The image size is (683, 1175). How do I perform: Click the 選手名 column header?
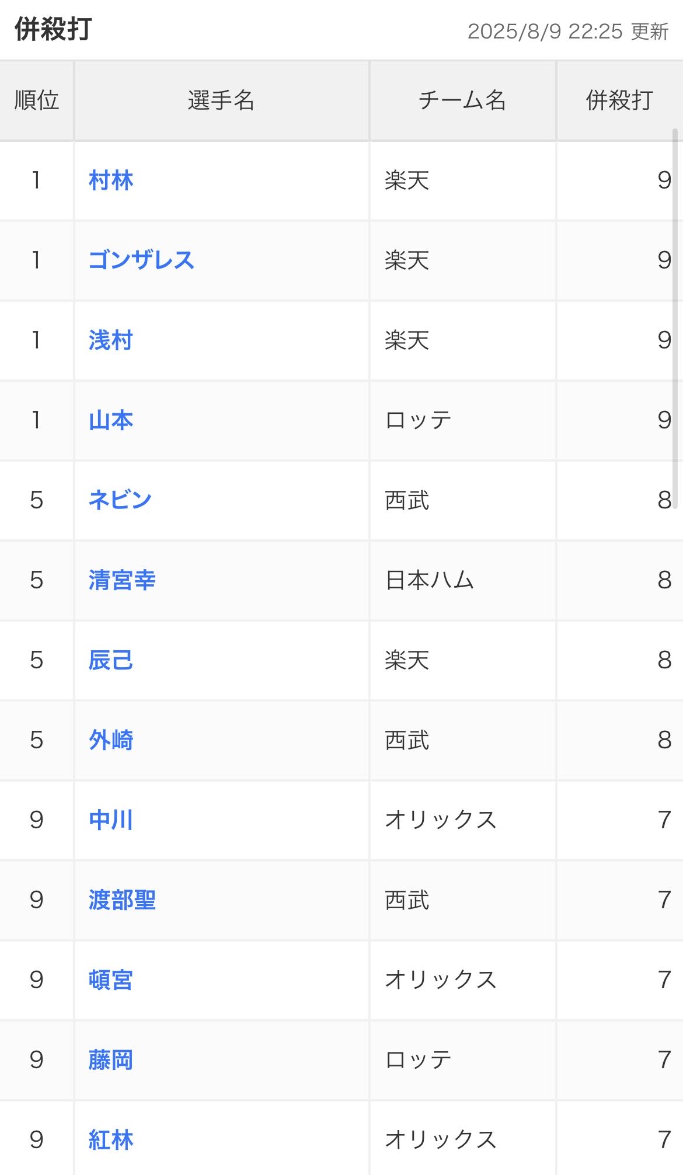tap(221, 100)
